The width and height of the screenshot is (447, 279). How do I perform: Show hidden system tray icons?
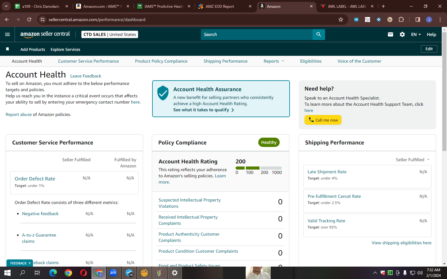(375, 273)
